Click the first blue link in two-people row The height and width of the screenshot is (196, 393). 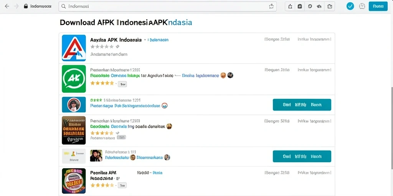[x=117, y=157]
